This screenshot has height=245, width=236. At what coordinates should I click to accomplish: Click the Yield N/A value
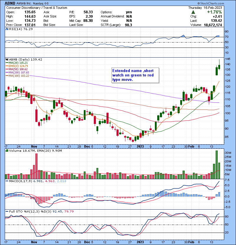tap(129, 21)
